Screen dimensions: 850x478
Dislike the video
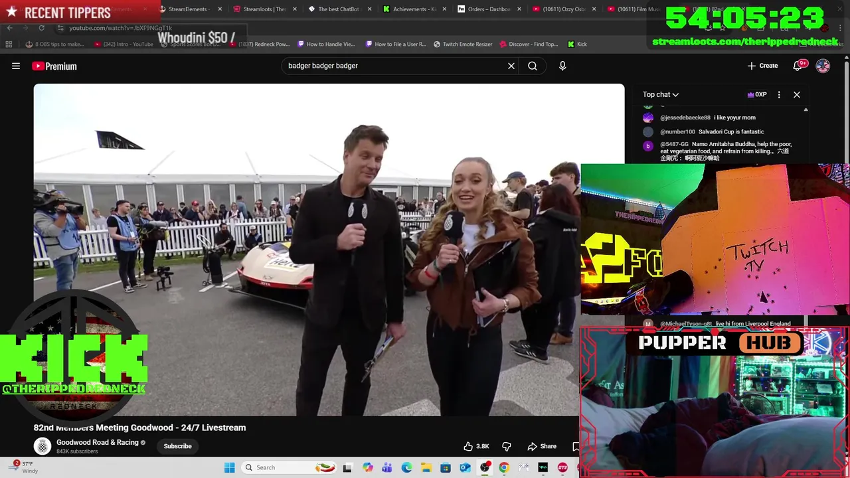point(506,446)
